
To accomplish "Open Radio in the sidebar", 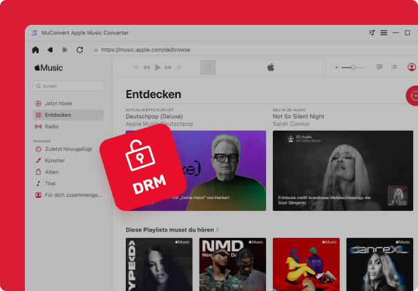I will (68, 126).
